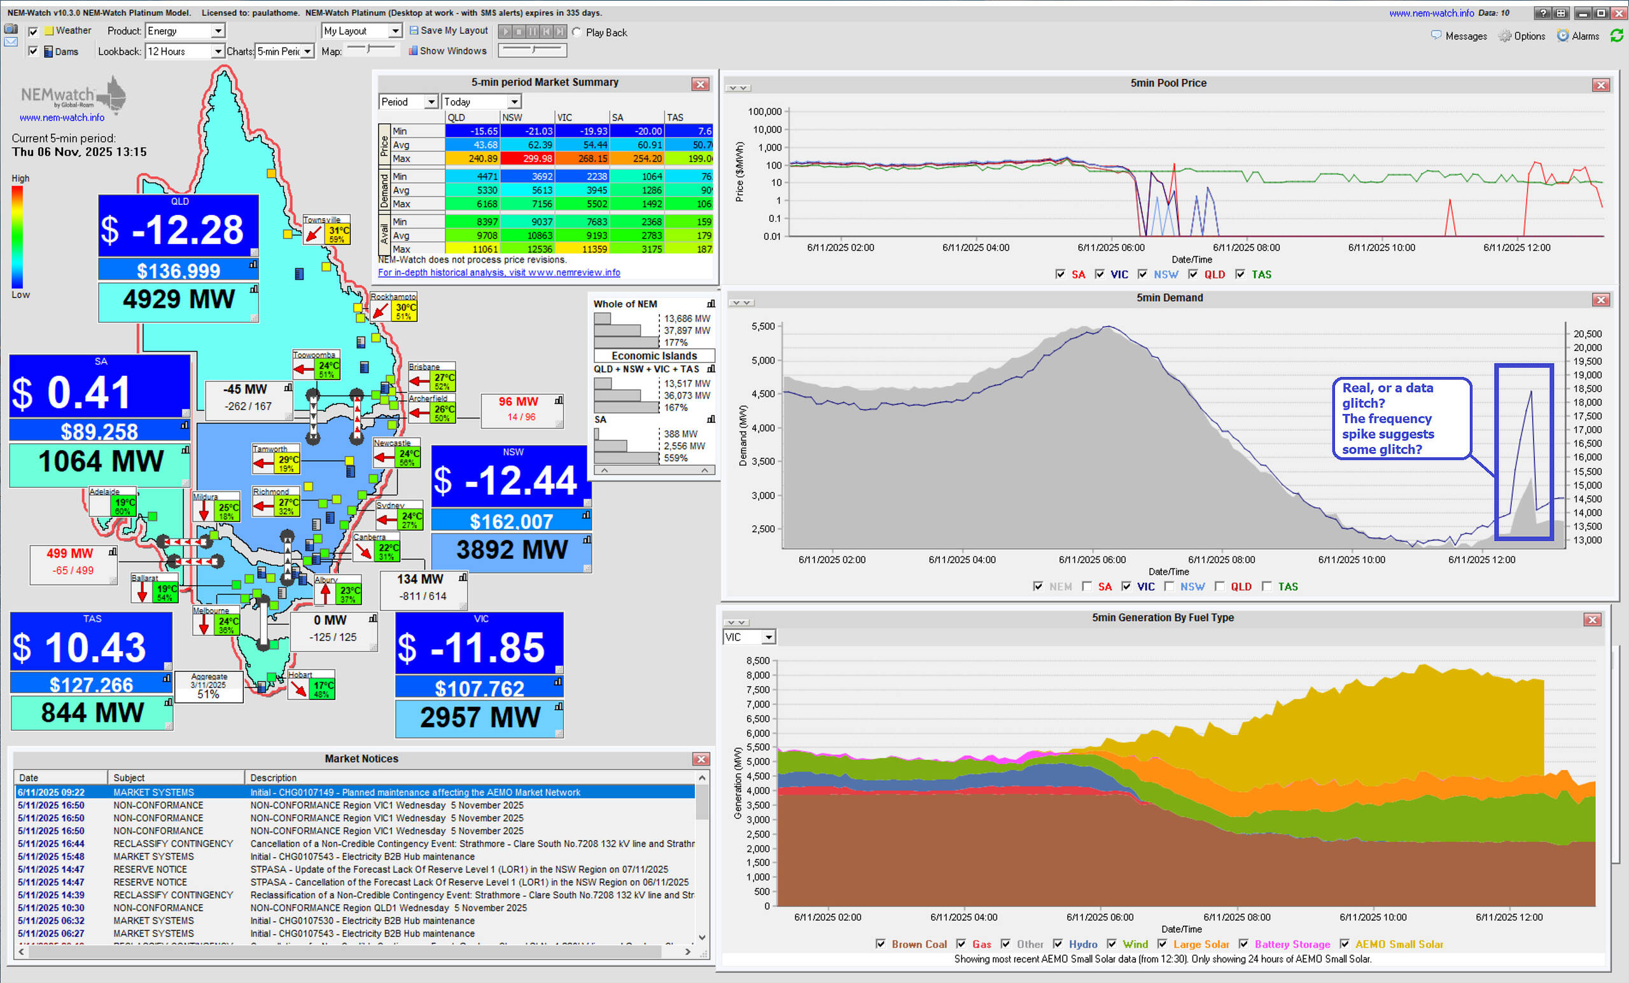Image resolution: width=1629 pixels, height=983 pixels.
Task: Click the window layout grid icon
Action: pos(1560,13)
